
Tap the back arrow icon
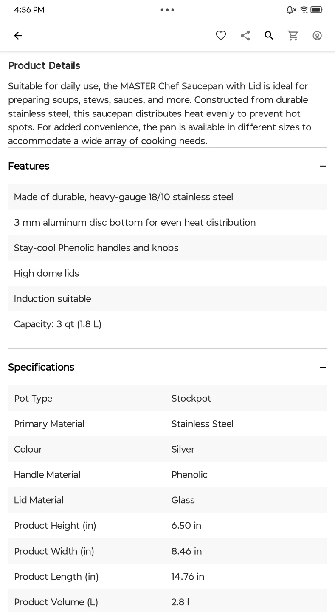(18, 36)
